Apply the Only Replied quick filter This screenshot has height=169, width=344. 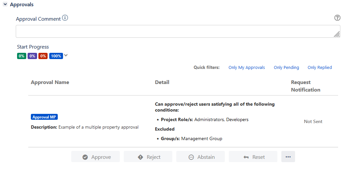[x=319, y=68]
